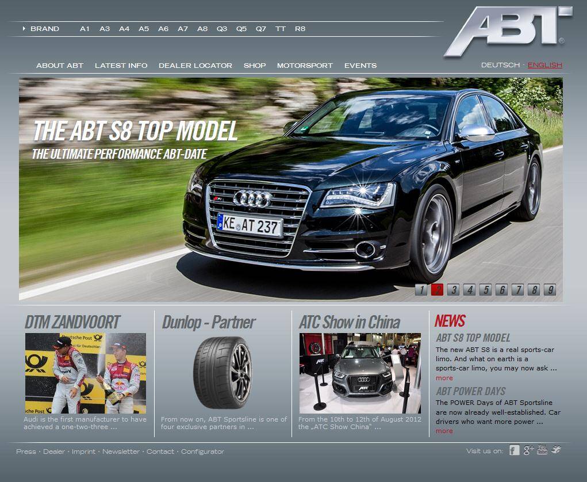Show slide 5 in the banner
Image resolution: width=587 pixels, height=482 pixels.
(x=486, y=289)
